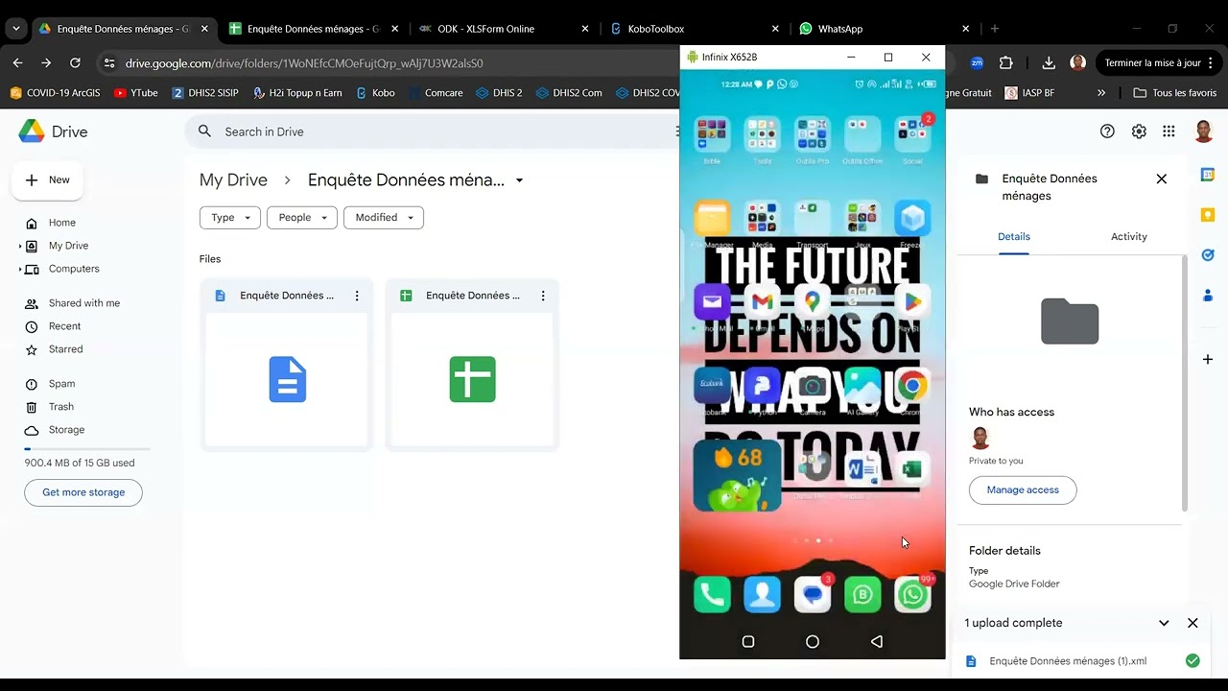
Task: Go to Shared with me
Action: [x=84, y=303]
